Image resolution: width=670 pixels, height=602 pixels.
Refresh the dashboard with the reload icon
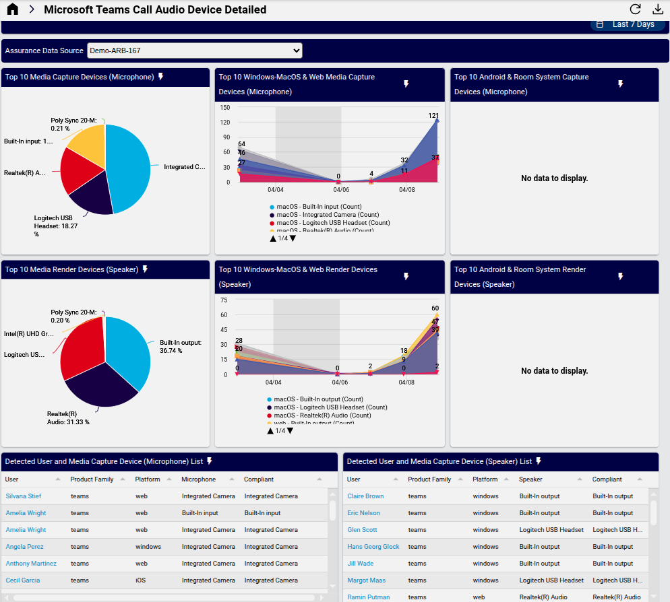(x=636, y=9)
